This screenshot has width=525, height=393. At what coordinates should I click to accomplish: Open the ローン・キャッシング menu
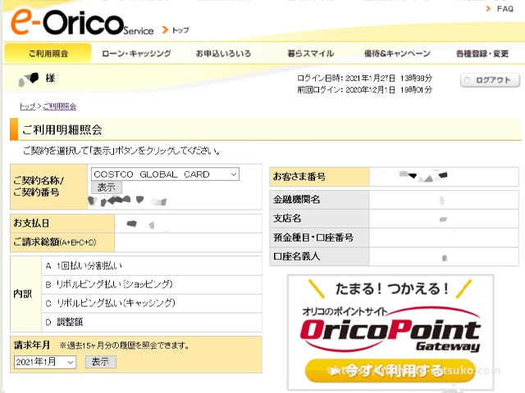136,53
